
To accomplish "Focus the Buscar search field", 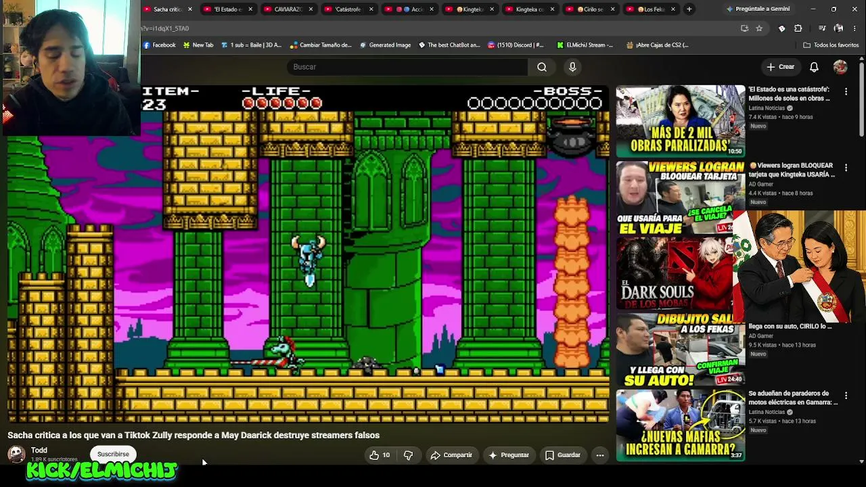I will coord(407,67).
